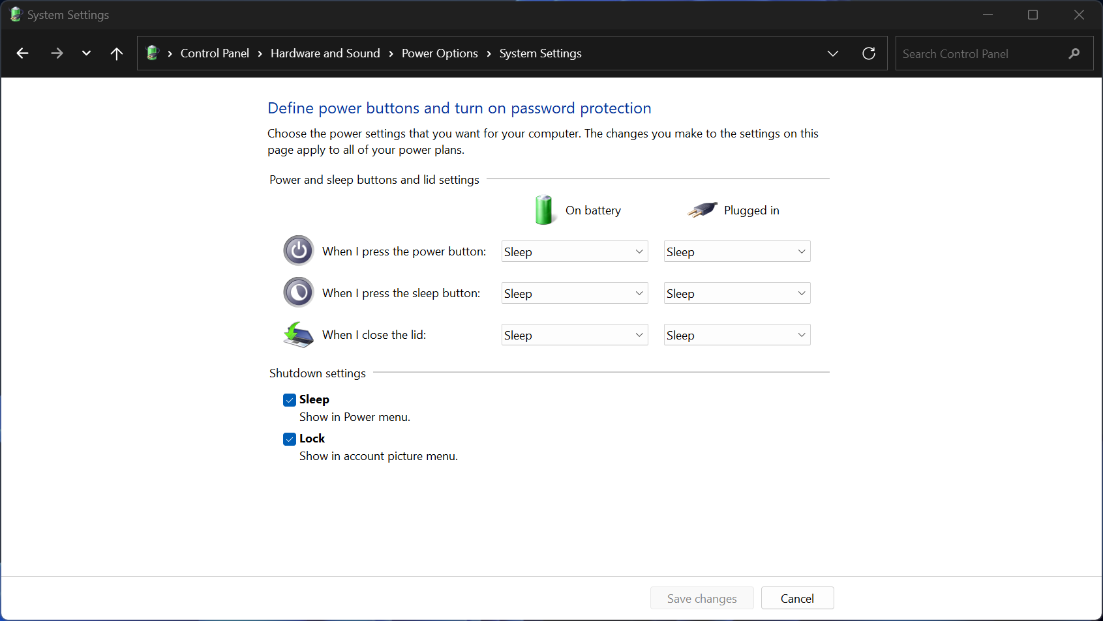Go back using the back arrow
Screen dimensions: 1103x621
[22, 53]
